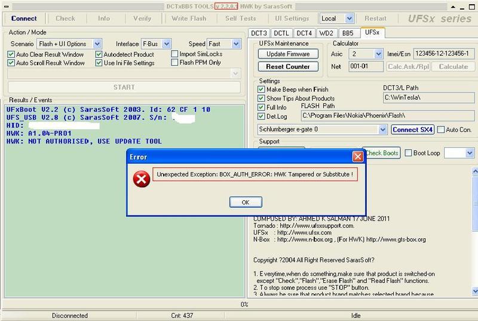Viewport: 478px width, 321px height.
Task: Click the Net input field
Action: coord(366,66)
